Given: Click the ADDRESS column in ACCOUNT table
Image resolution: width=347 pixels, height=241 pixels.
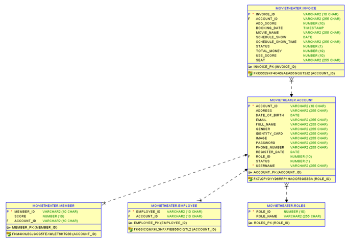Looking at the screenshot, I should coord(264,111).
